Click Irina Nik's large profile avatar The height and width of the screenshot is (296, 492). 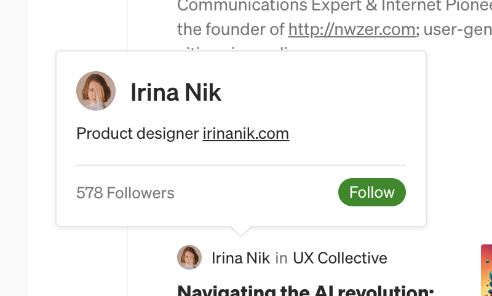(x=96, y=91)
